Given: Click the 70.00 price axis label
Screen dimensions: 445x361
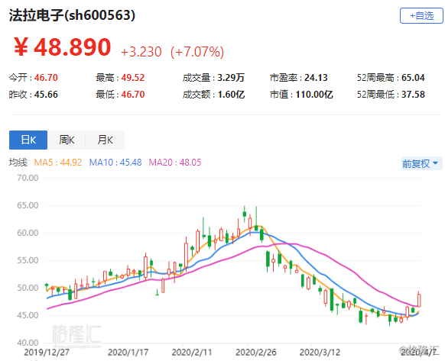Looking at the screenshot, I should tap(28, 179).
